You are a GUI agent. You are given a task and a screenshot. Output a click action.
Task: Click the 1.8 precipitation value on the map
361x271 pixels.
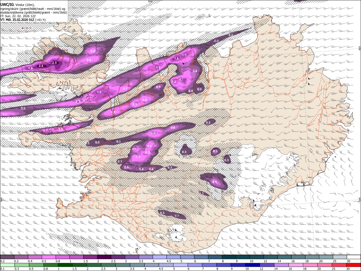[x=176, y=58]
